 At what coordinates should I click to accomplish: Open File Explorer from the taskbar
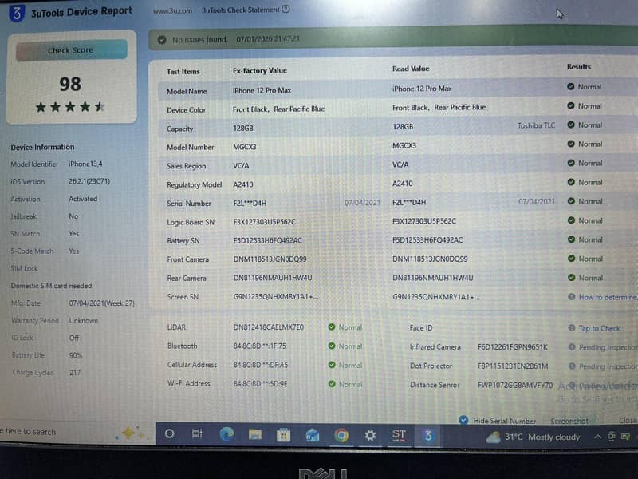pyautogui.click(x=255, y=435)
